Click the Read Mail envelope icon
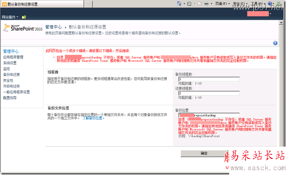The height and width of the screenshot is (175, 286). click(200, 4)
